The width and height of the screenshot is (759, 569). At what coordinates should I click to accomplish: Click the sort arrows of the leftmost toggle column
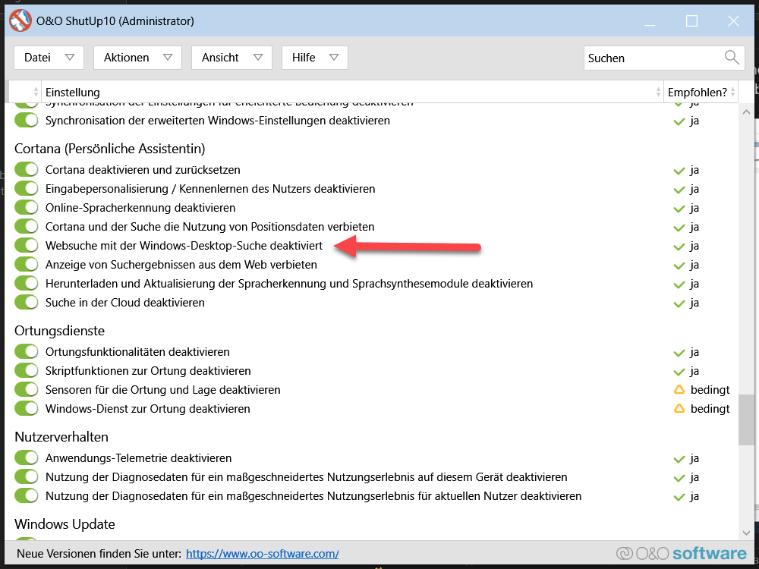point(36,92)
